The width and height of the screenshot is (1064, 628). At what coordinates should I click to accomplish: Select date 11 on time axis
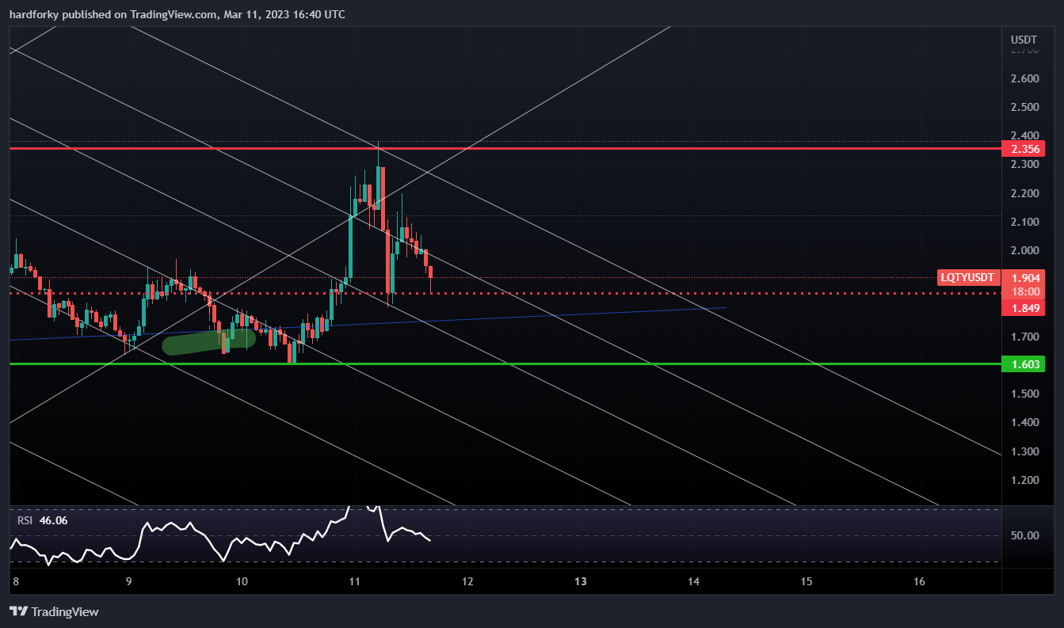tap(354, 581)
